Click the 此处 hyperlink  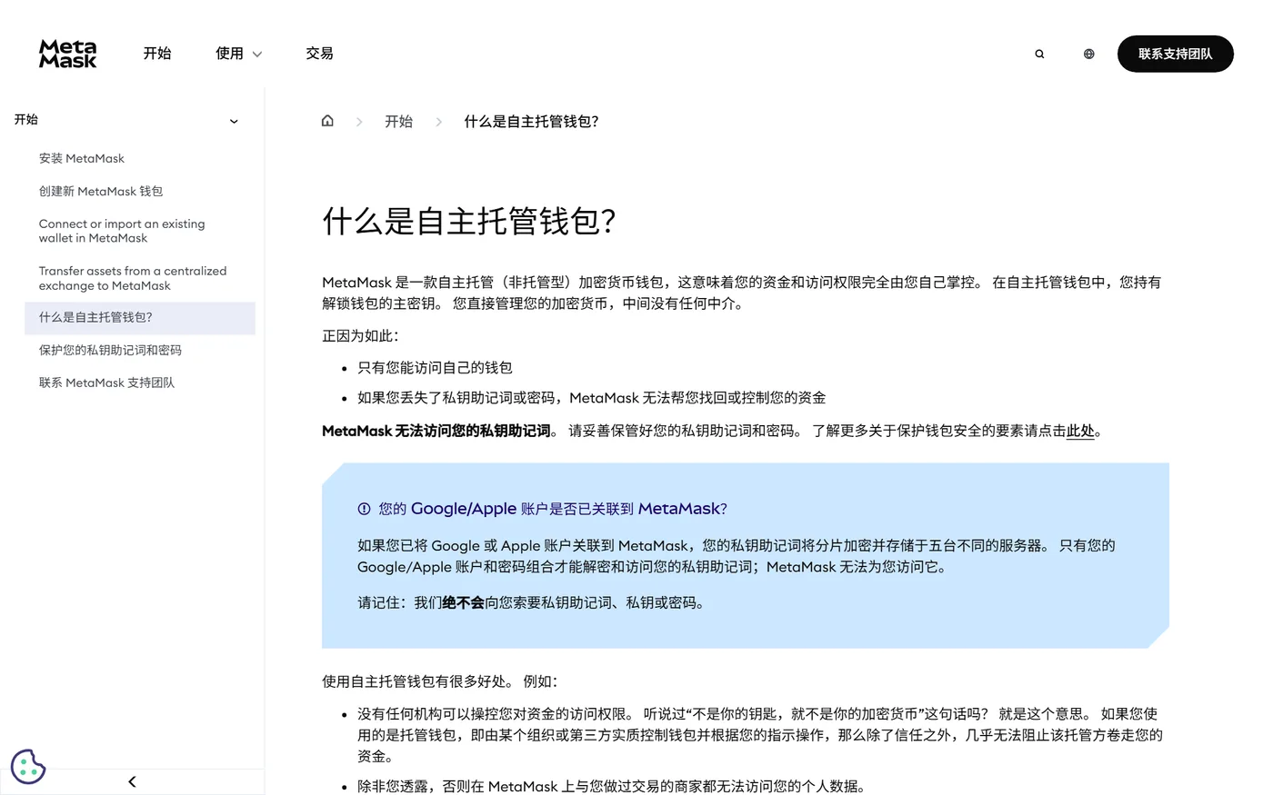1080,431
